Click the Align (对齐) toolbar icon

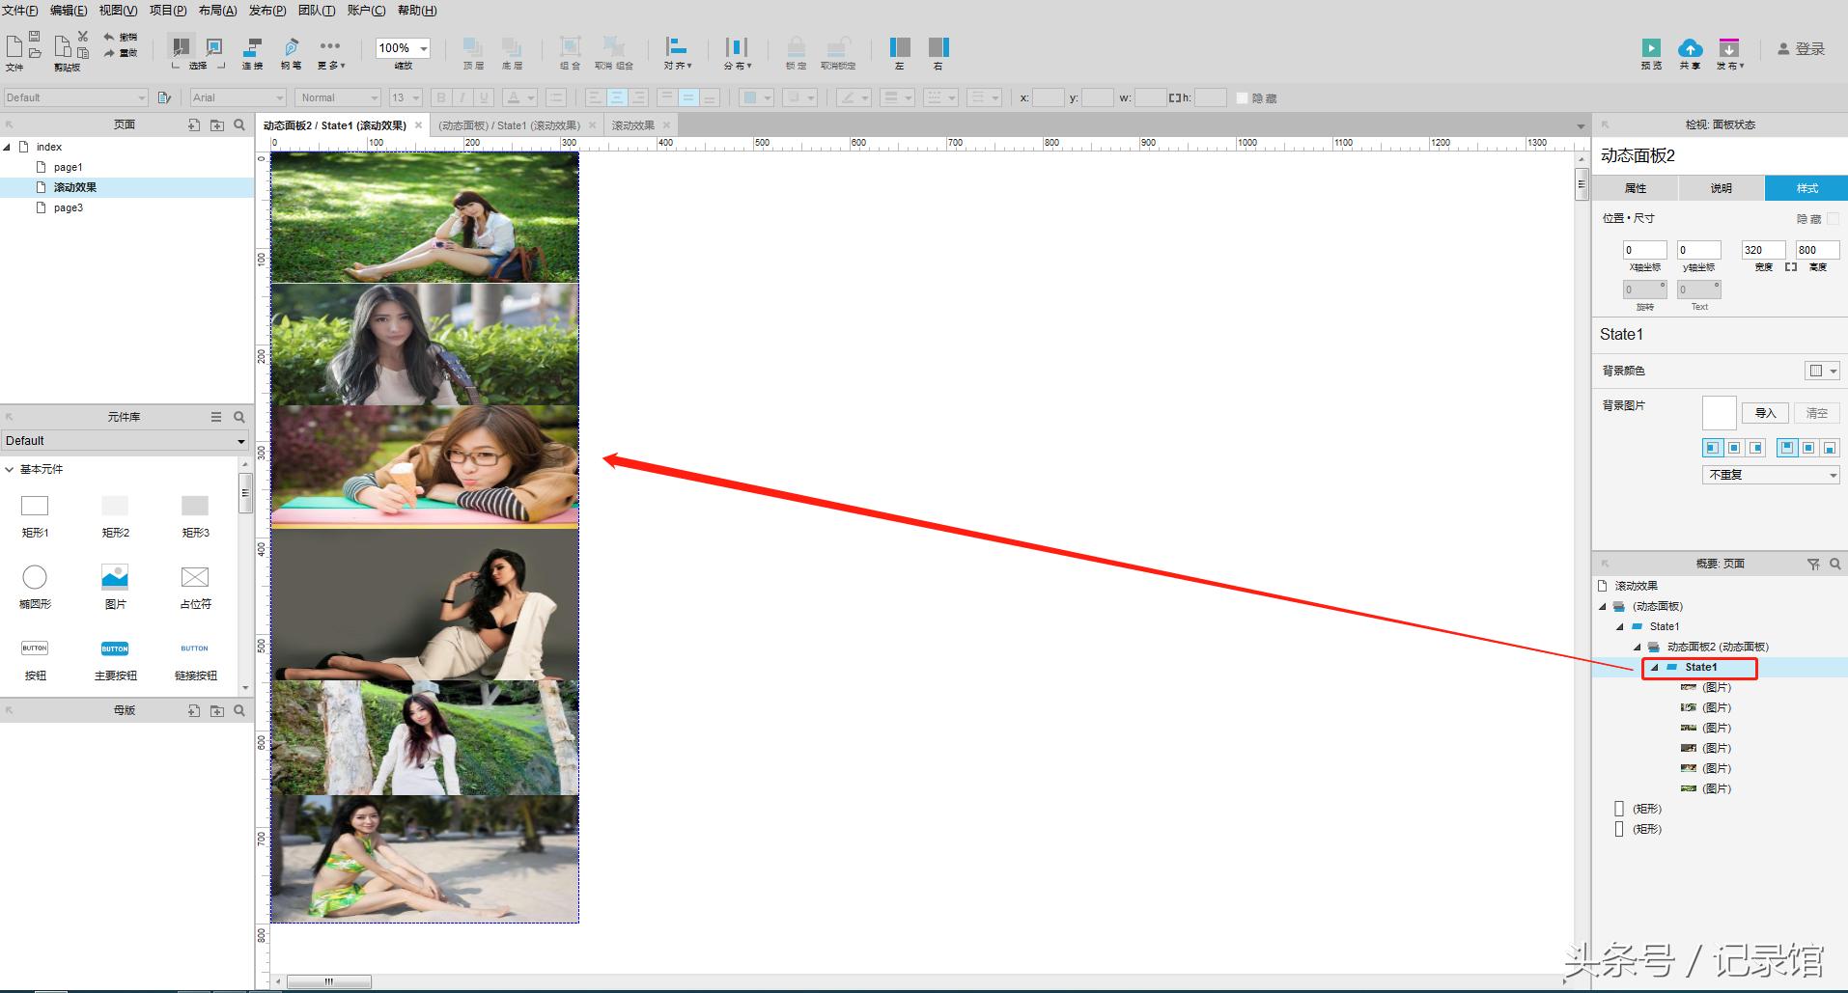(x=677, y=48)
